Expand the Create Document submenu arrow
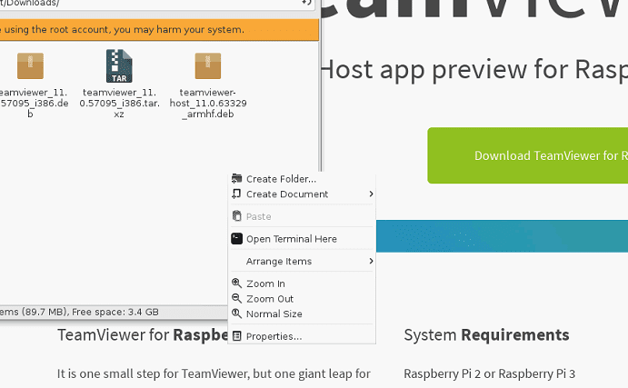Image resolution: width=628 pixels, height=388 pixels. (x=370, y=194)
